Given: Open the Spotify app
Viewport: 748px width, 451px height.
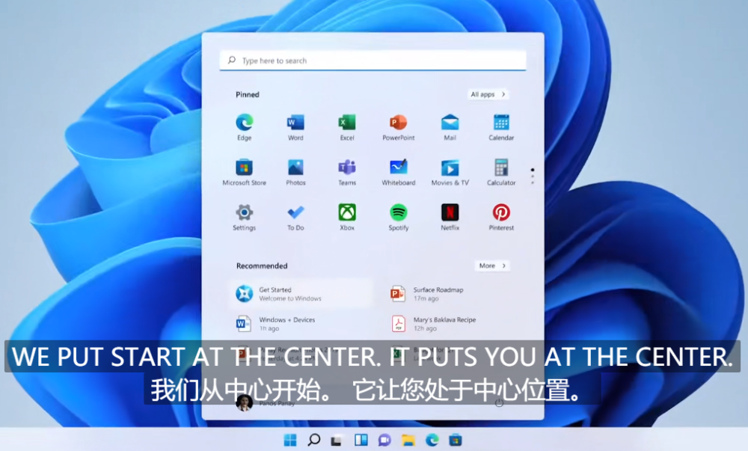Looking at the screenshot, I should pyautogui.click(x=397, y=215).
